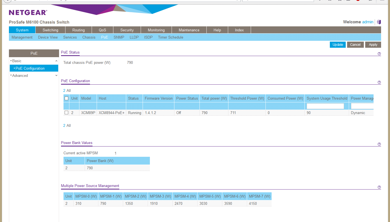This screenshot has width=390, height=222.
Task: Click All link above the table
Action: pyautogui.click(x=69, y=90)
